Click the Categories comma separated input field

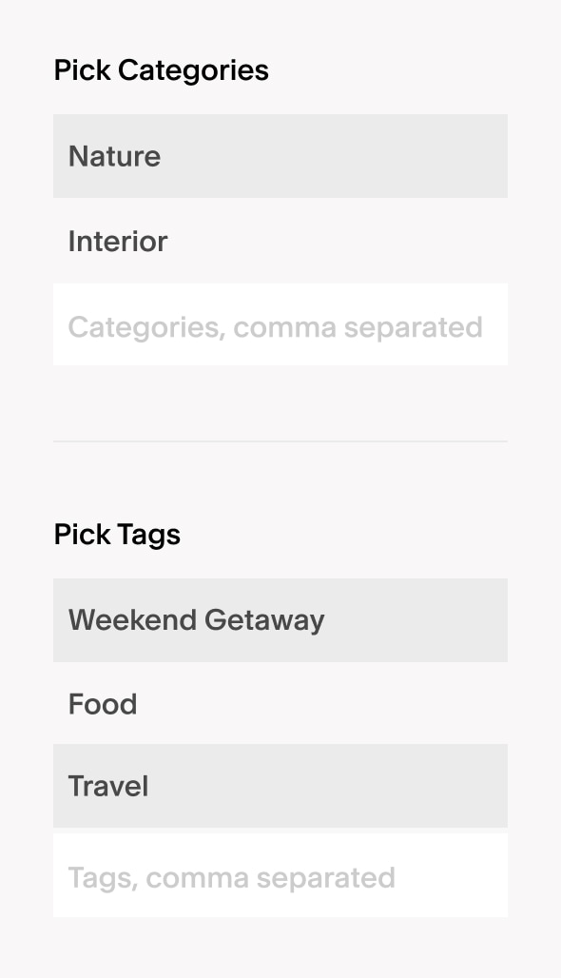tap(280, 324)
